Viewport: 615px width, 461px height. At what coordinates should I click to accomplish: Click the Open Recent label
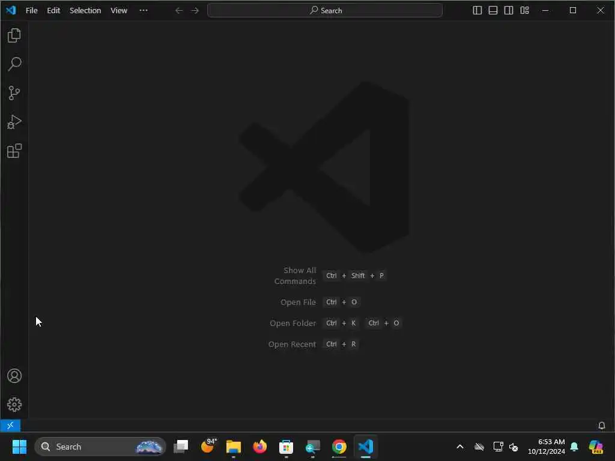[292, 344]
